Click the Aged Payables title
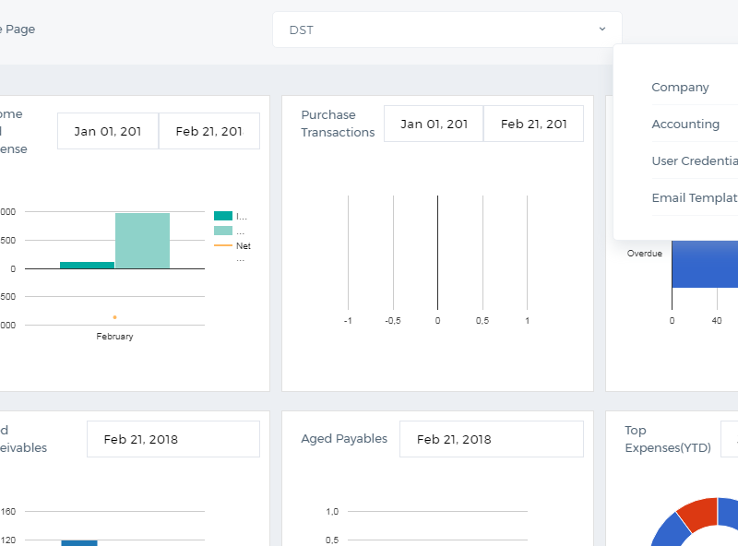This screenshot has width=738, height=546. [344, 439]
